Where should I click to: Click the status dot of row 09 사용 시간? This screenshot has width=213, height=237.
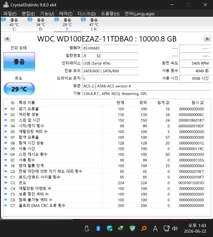[6, 149]
